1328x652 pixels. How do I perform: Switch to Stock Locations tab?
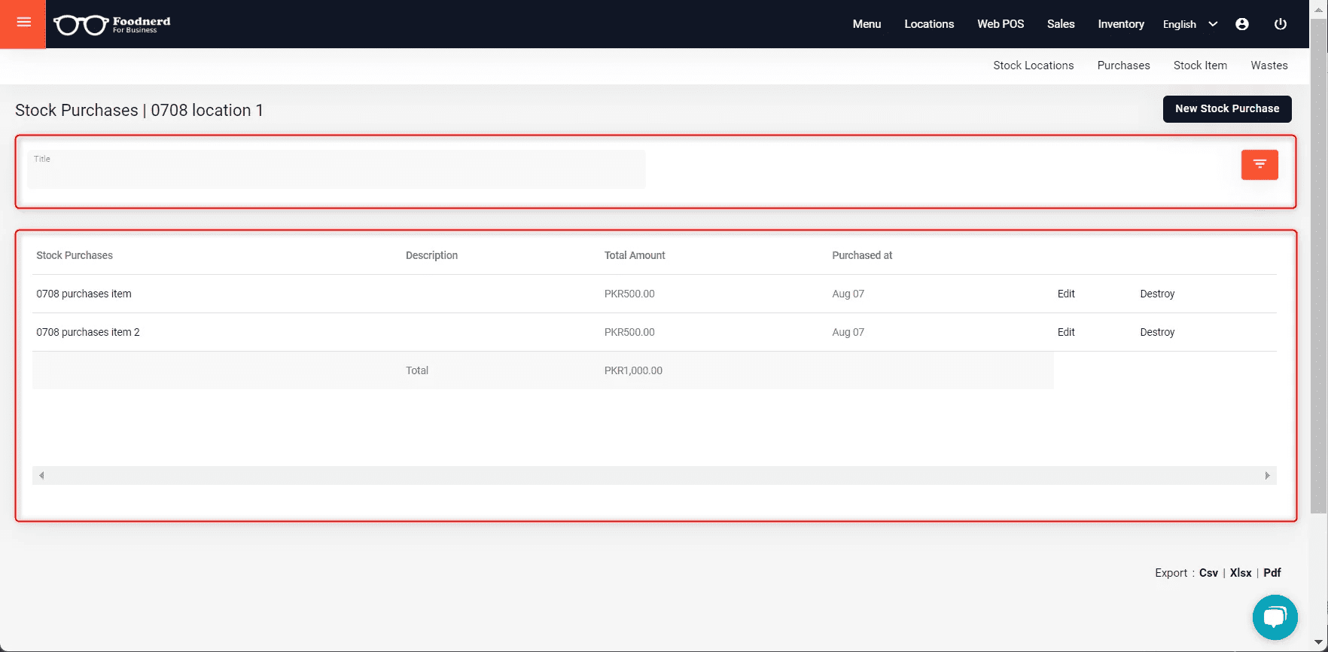point(1033,66)
